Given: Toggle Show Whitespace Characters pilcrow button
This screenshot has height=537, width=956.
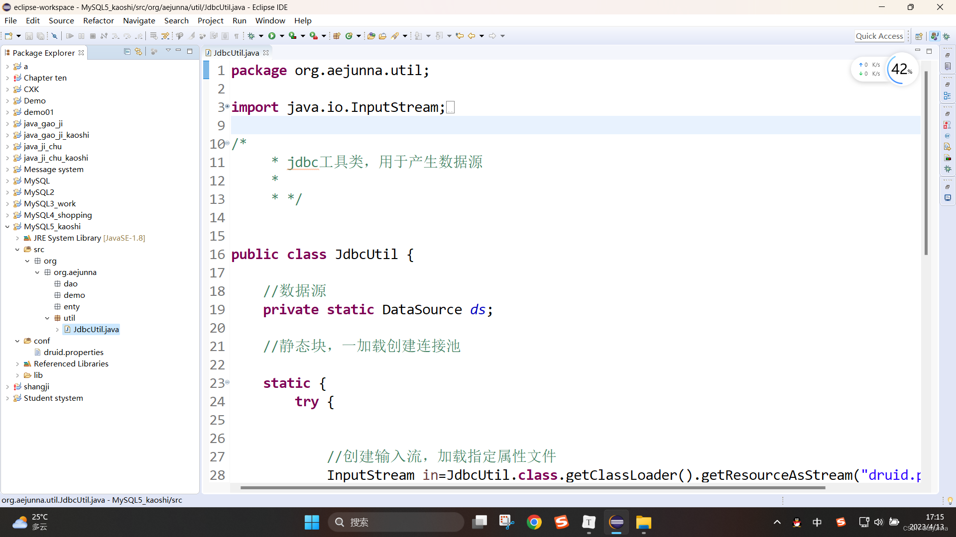Looking at the screenshot, I should tap(237, 36).
